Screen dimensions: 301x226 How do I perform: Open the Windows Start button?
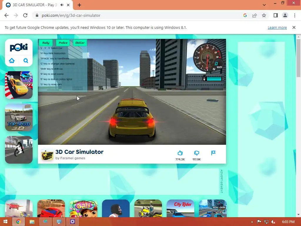[x=5, y=222]
